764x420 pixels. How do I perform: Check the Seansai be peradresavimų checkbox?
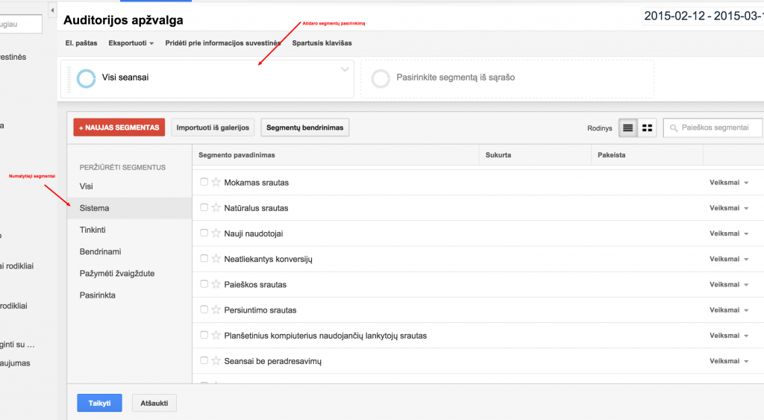(x=204, y=360)
